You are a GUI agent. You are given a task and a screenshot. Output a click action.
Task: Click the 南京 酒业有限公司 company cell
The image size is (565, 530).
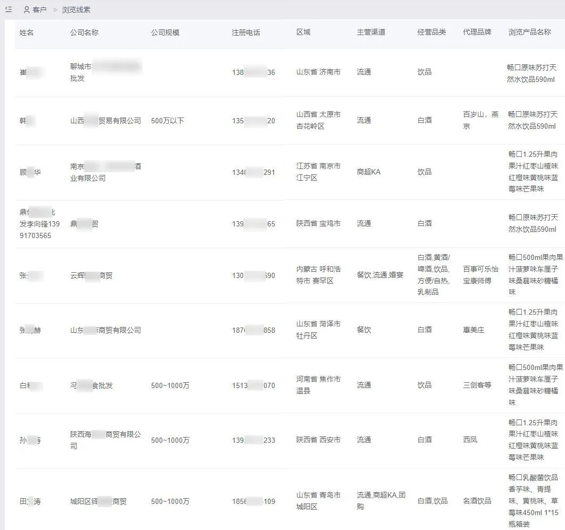point(105,172)
